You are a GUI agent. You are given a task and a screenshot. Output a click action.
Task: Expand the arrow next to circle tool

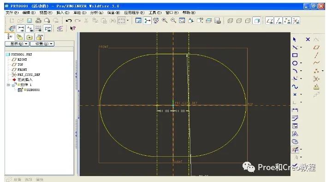coord(301,63)
